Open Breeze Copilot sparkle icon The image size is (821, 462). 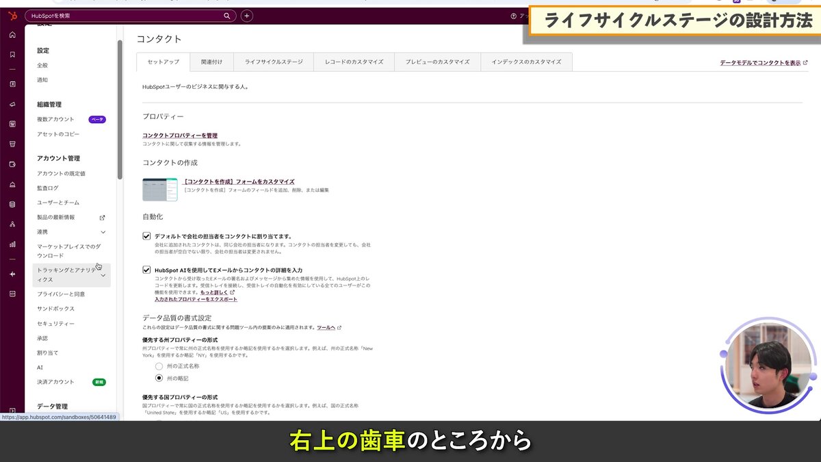tap(12, 275)
